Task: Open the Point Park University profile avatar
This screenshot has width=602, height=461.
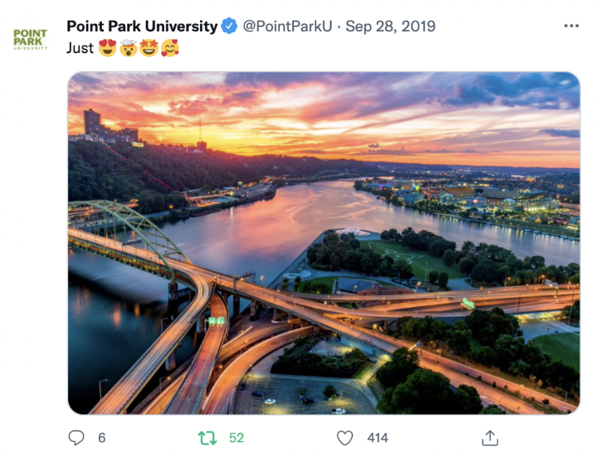Action: click(31, 39)
